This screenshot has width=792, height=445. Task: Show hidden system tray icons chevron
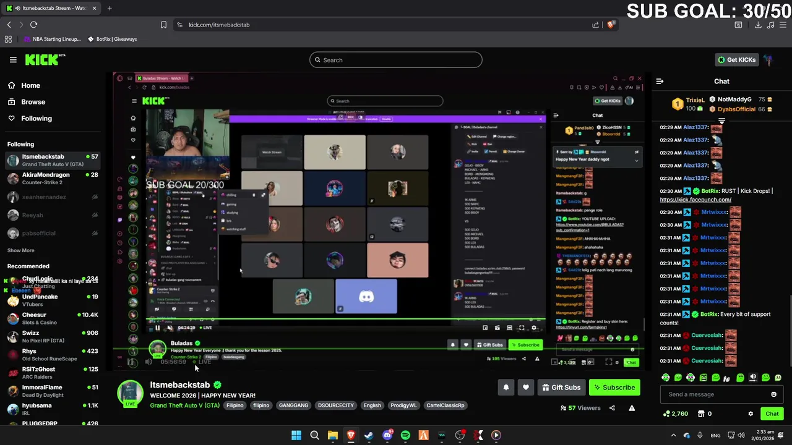673,435
